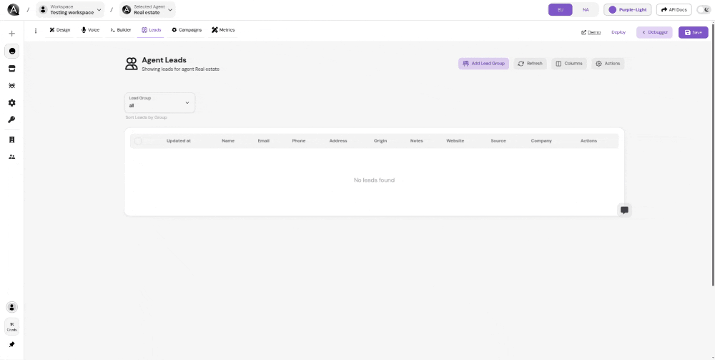Click the Refresh button

click(530, 64)
